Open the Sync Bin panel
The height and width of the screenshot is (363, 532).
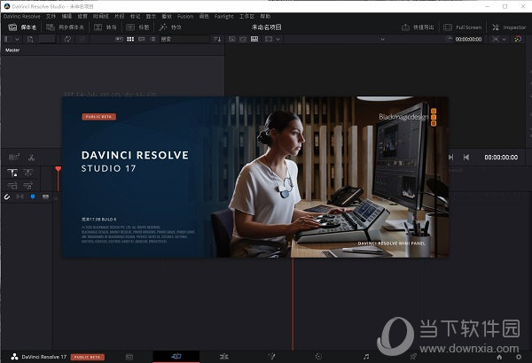pos(65,27)
